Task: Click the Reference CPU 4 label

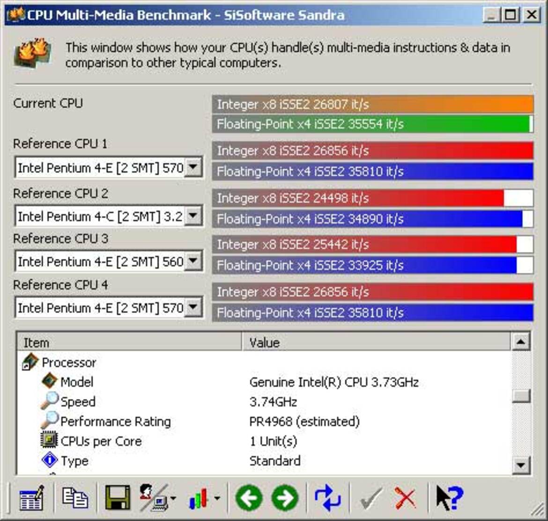Action: coord(60,285)
